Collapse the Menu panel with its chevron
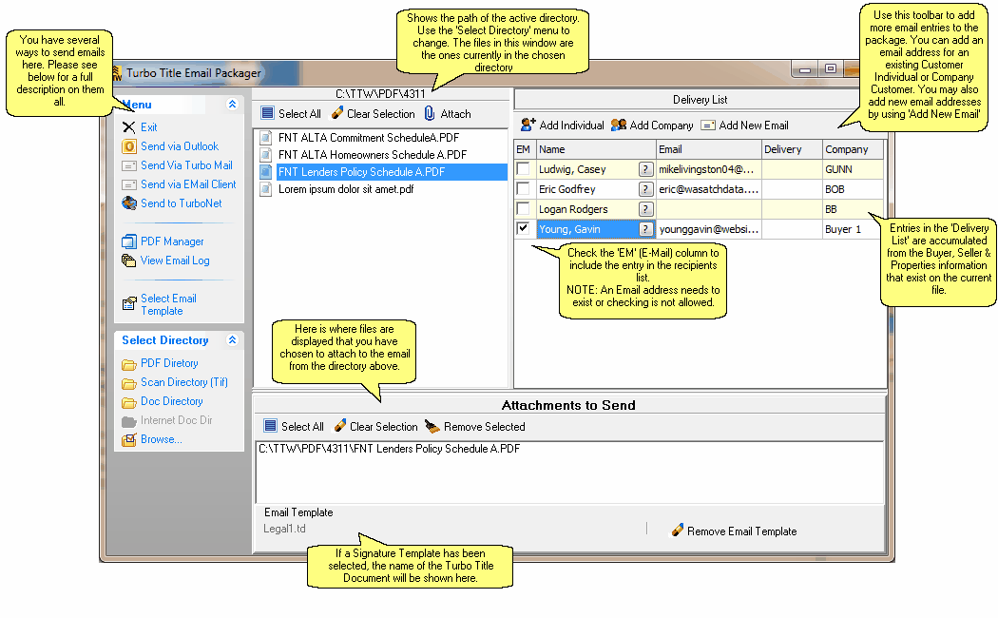998x618 pixels. point(232,104)
